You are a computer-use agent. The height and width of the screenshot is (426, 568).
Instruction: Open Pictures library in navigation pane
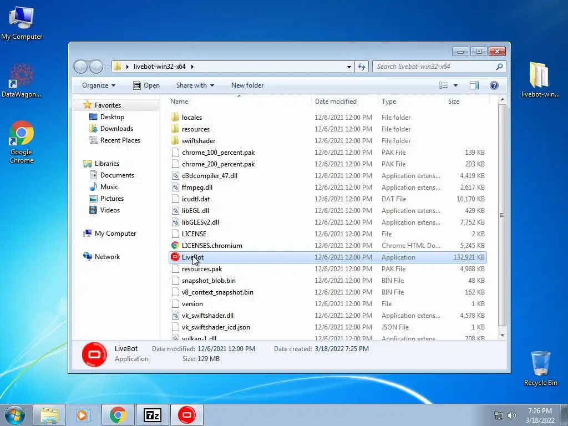pyautogui.click(x=112, y=198)
